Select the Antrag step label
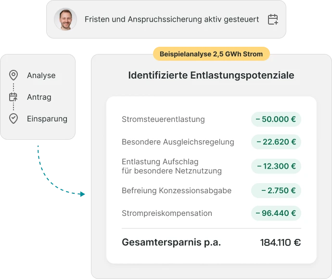The width and height of the screenshot is (332, 279). 39,97
